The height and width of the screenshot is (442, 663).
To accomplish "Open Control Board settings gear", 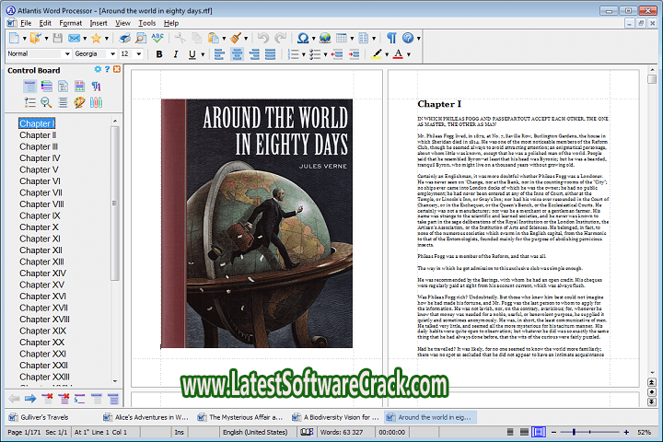I will point(99,70).
